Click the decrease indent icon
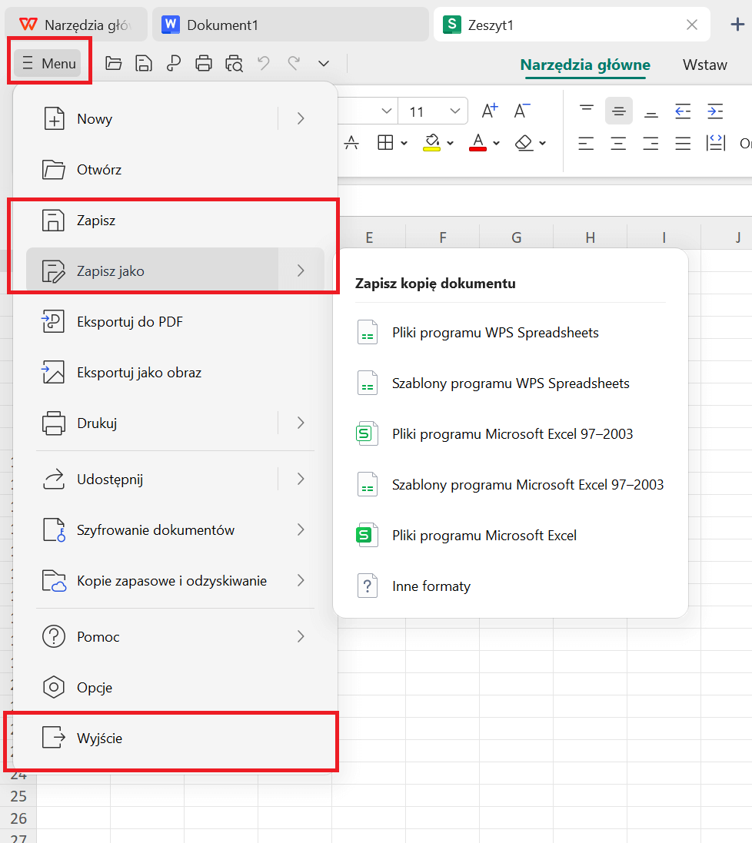Screen dimensions: 752x843 click(683, 111)
